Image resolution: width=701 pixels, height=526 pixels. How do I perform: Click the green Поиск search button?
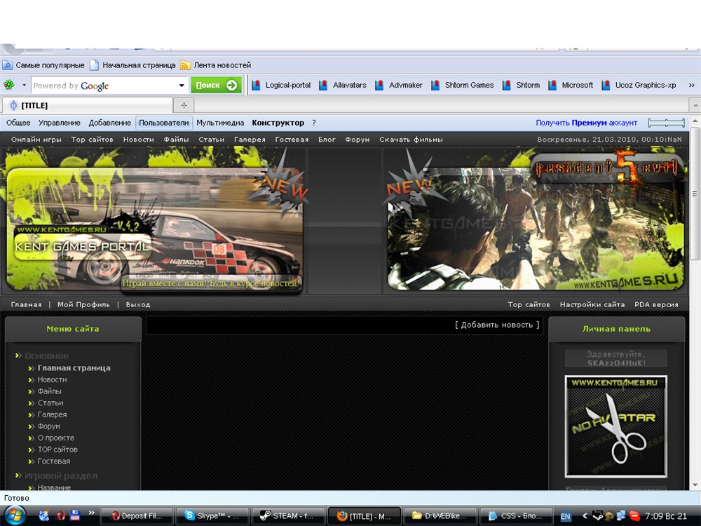pyautogui.click(x=217, y=85)
